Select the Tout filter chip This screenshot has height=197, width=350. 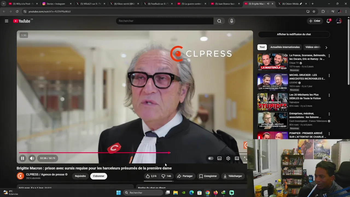[x=262, y=47]
